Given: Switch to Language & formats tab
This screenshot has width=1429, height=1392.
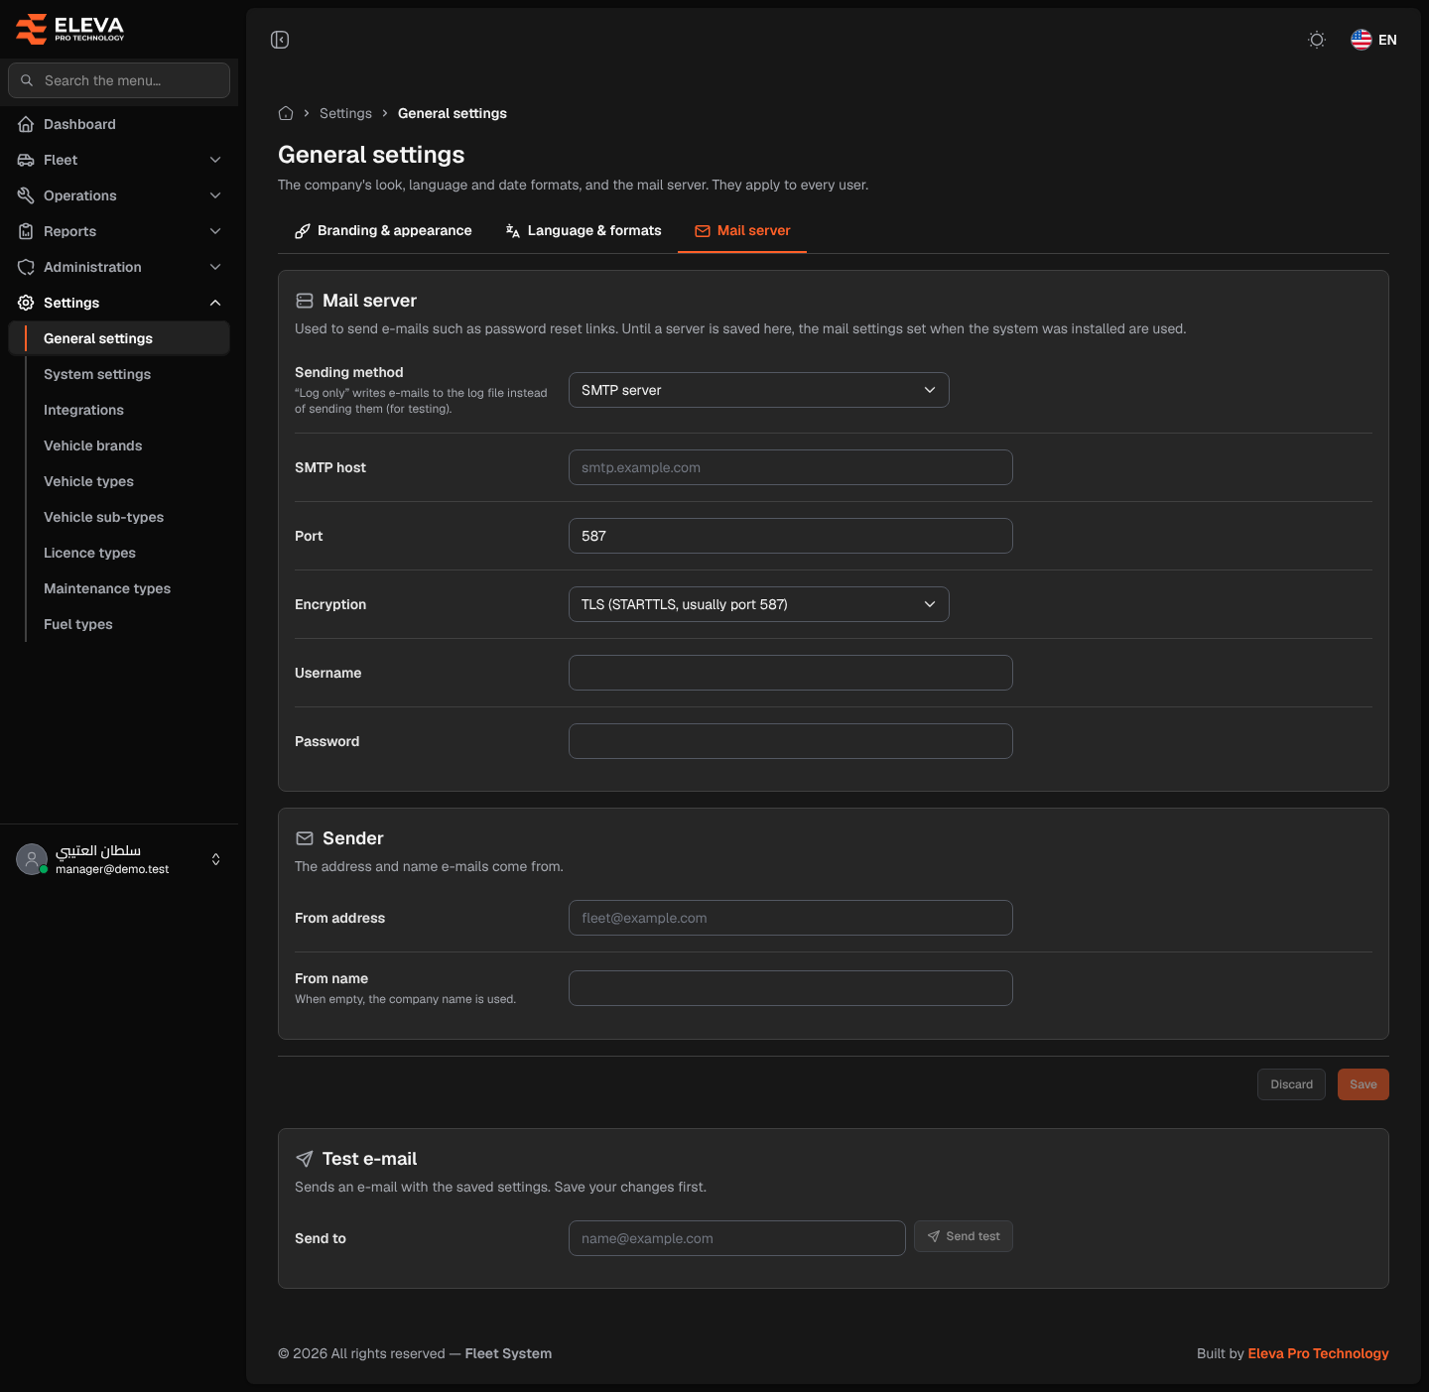Looking at the screenshot, I should click(x=584, y=230).
